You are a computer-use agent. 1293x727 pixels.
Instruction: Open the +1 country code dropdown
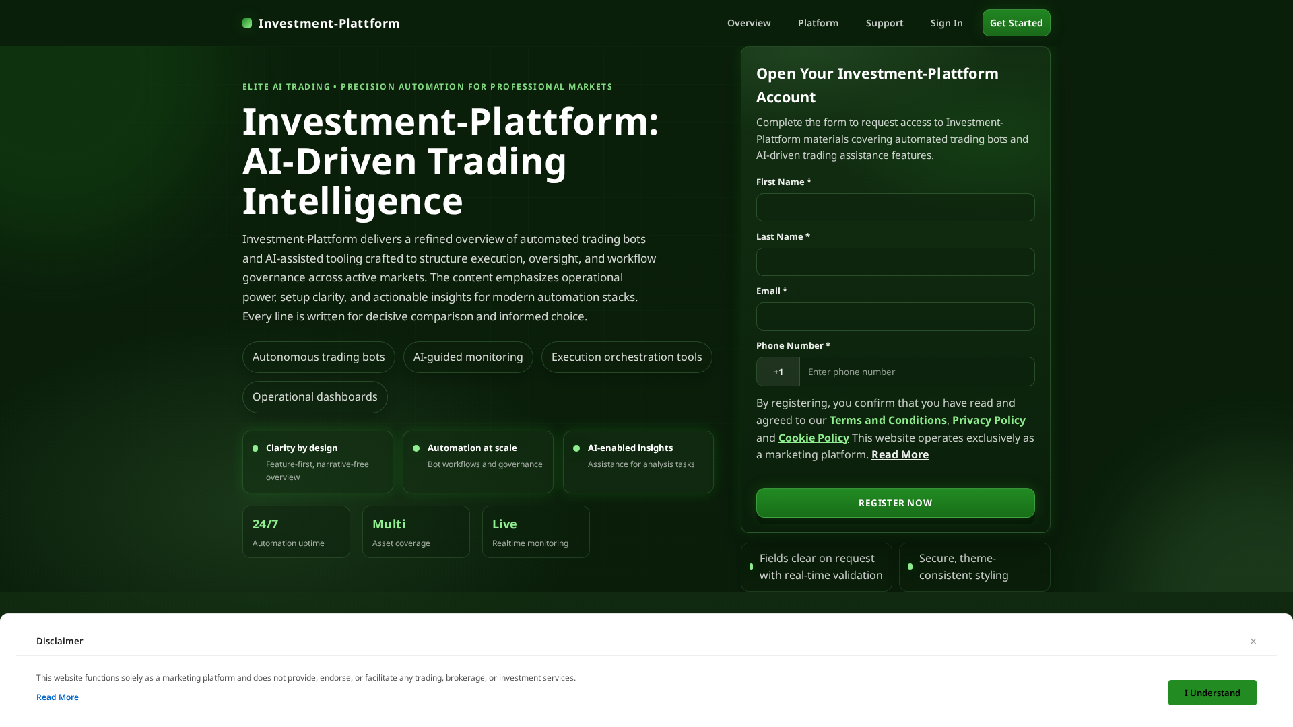click(778, 372)
